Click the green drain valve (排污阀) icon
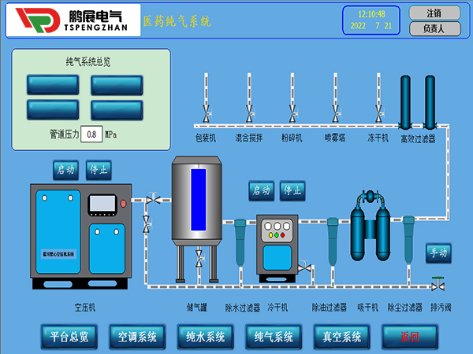Viewport: 473px width, 354px height. click(x=436, y=283)
